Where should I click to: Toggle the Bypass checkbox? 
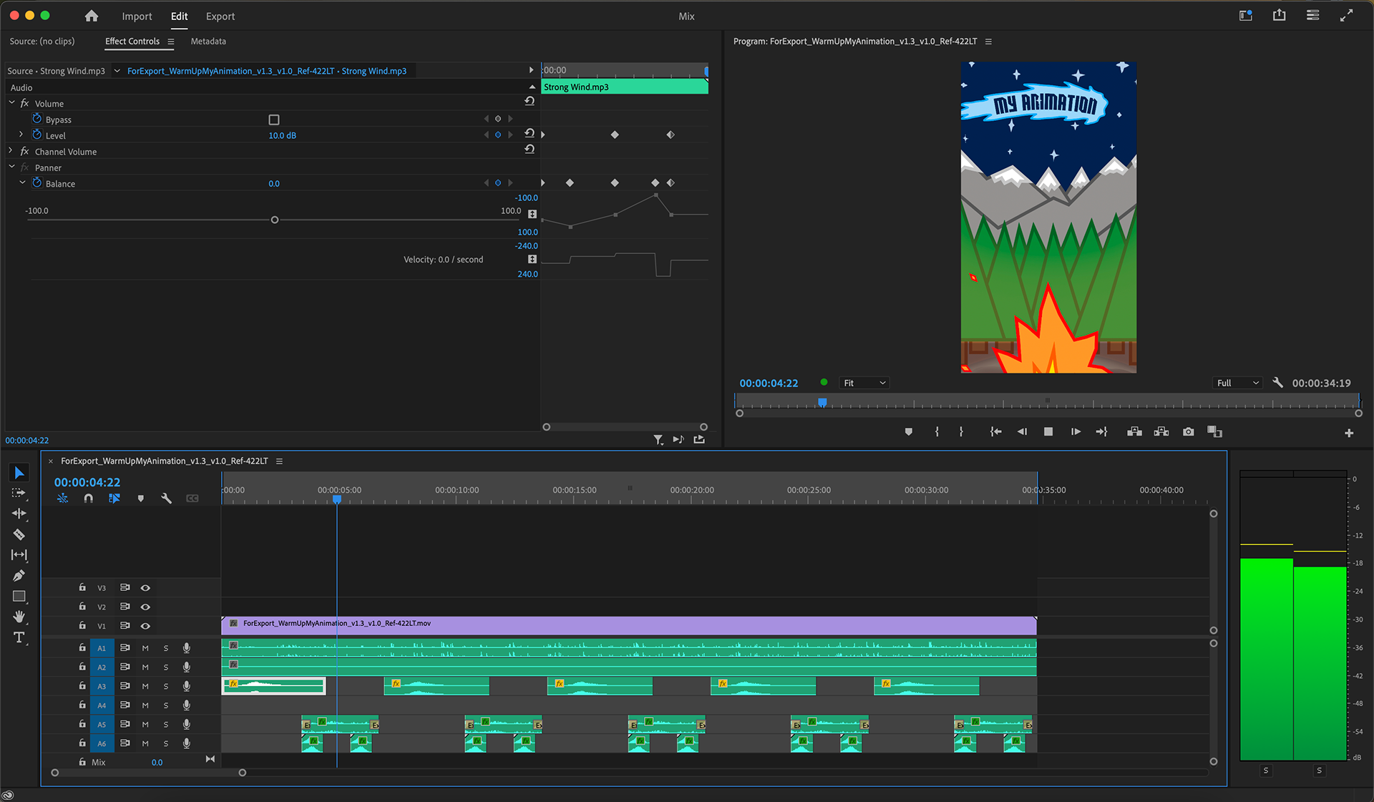[274, 119]
